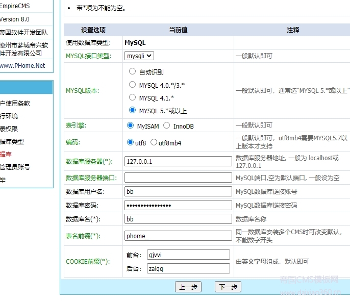This screenshot has height=301, width=350.
Task: Open the mysqli interface type dropdown
Action: [x=139, y=56]
